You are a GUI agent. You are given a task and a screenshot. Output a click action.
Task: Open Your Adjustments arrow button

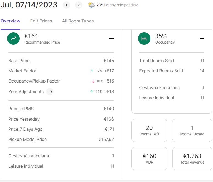(x=50, y=92)
